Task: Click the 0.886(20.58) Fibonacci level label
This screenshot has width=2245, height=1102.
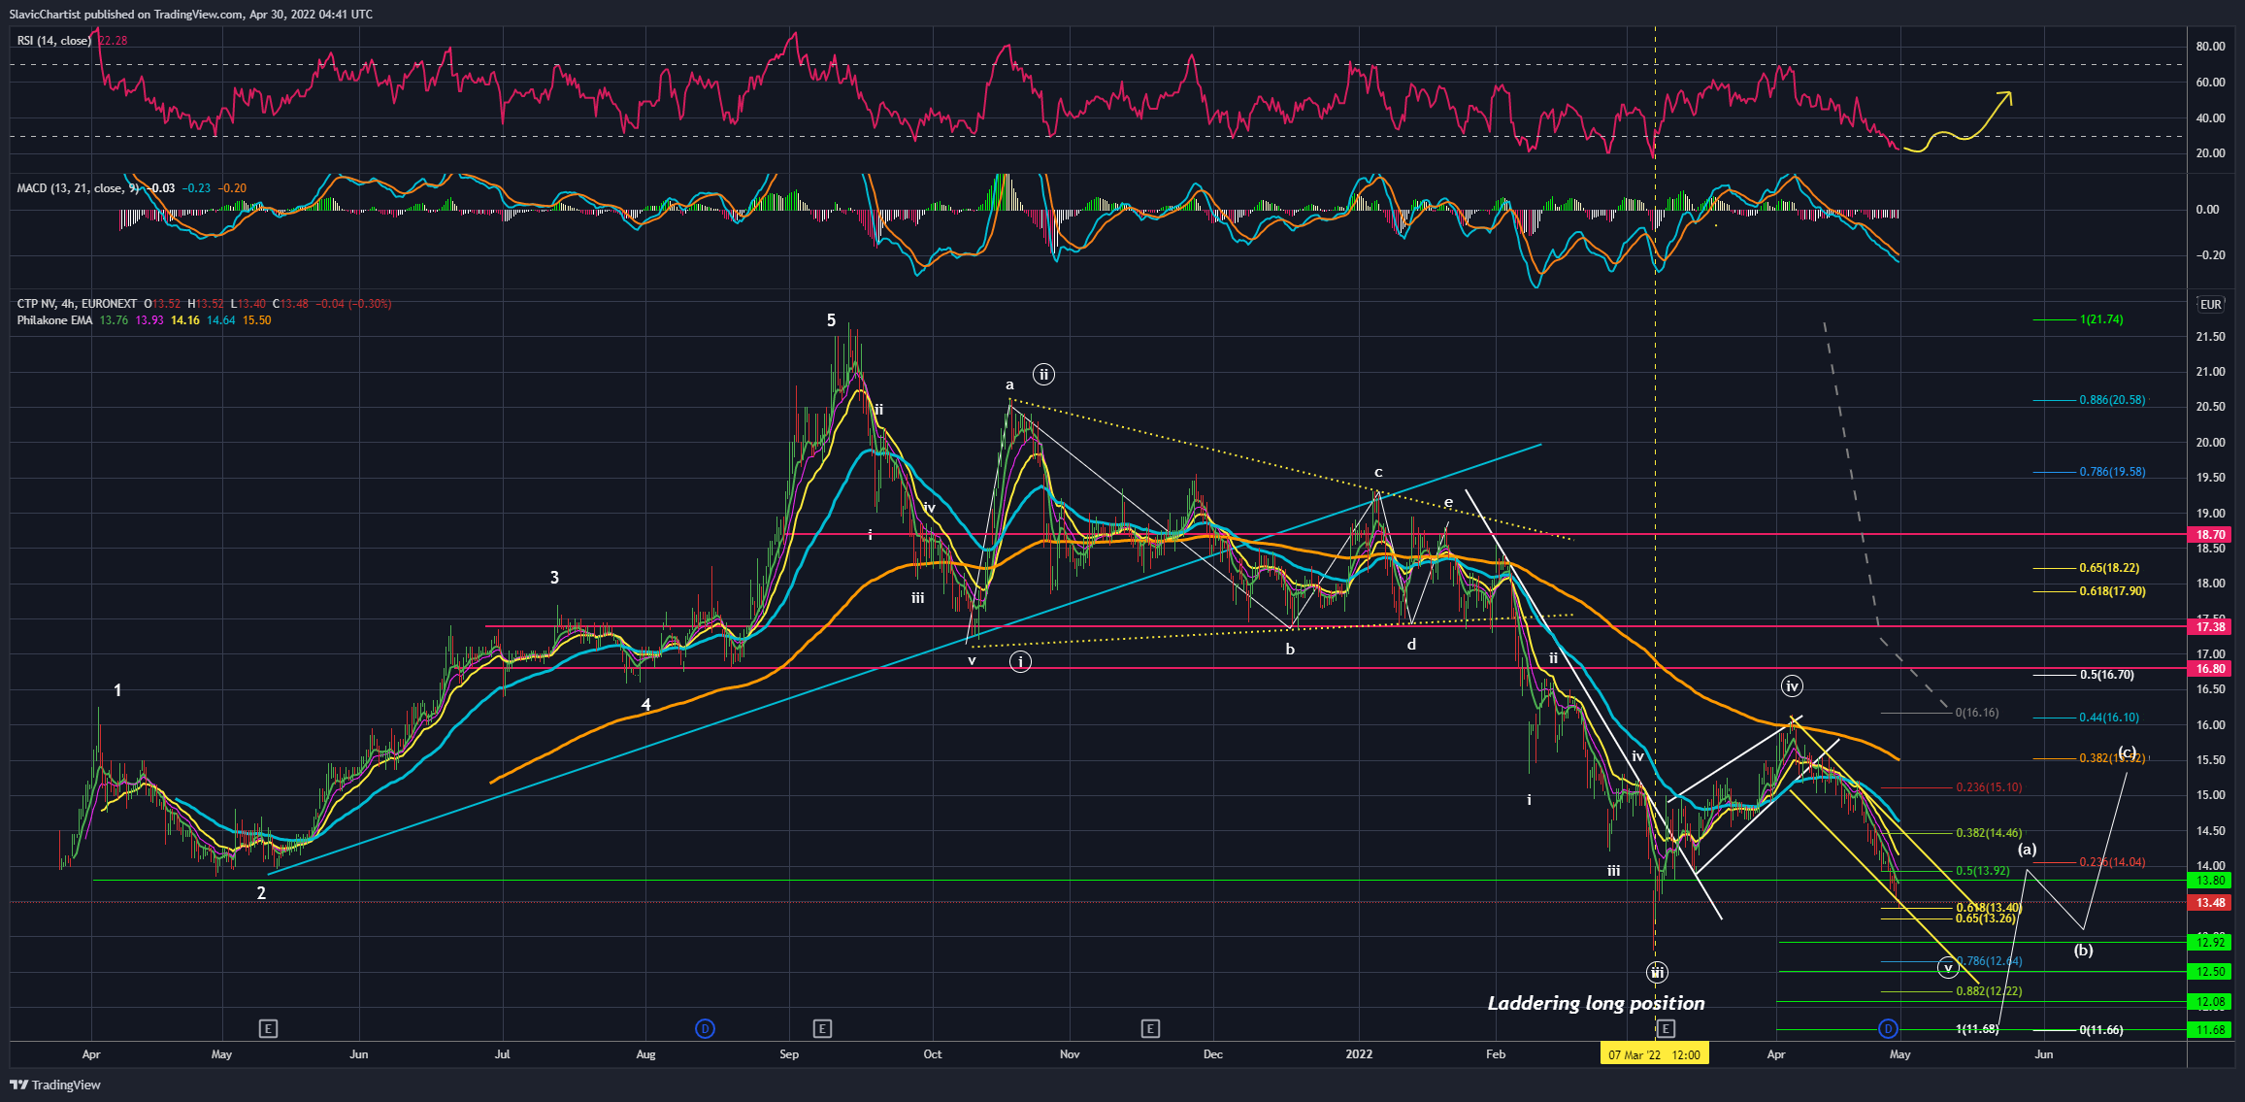Action: [x=2112, y=400]
